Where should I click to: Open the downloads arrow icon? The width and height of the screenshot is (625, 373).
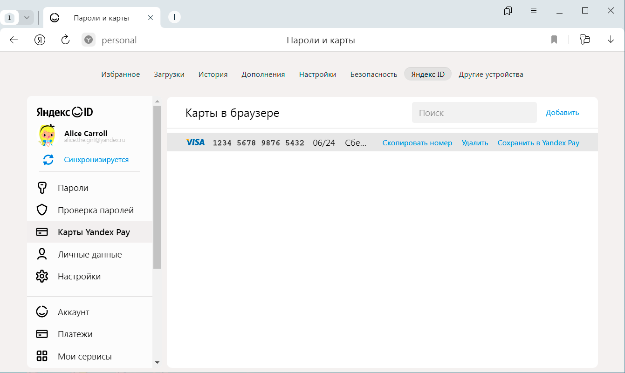[x=611, y=40]
